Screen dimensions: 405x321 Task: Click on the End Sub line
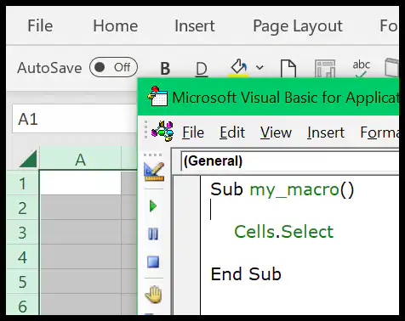[x=246, y=274]
